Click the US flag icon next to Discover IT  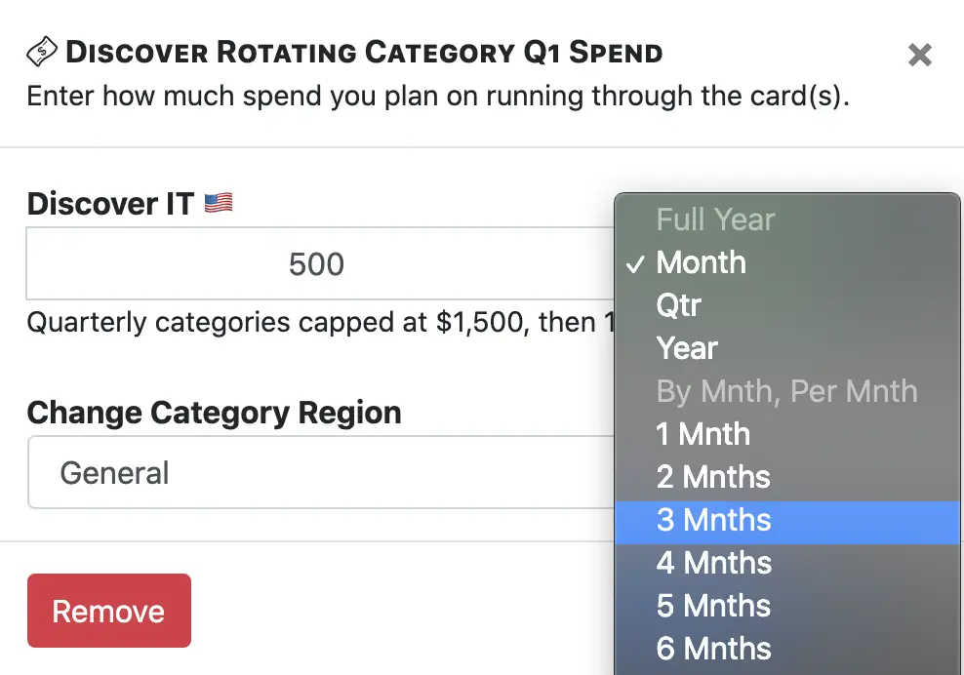coord(219,203)
